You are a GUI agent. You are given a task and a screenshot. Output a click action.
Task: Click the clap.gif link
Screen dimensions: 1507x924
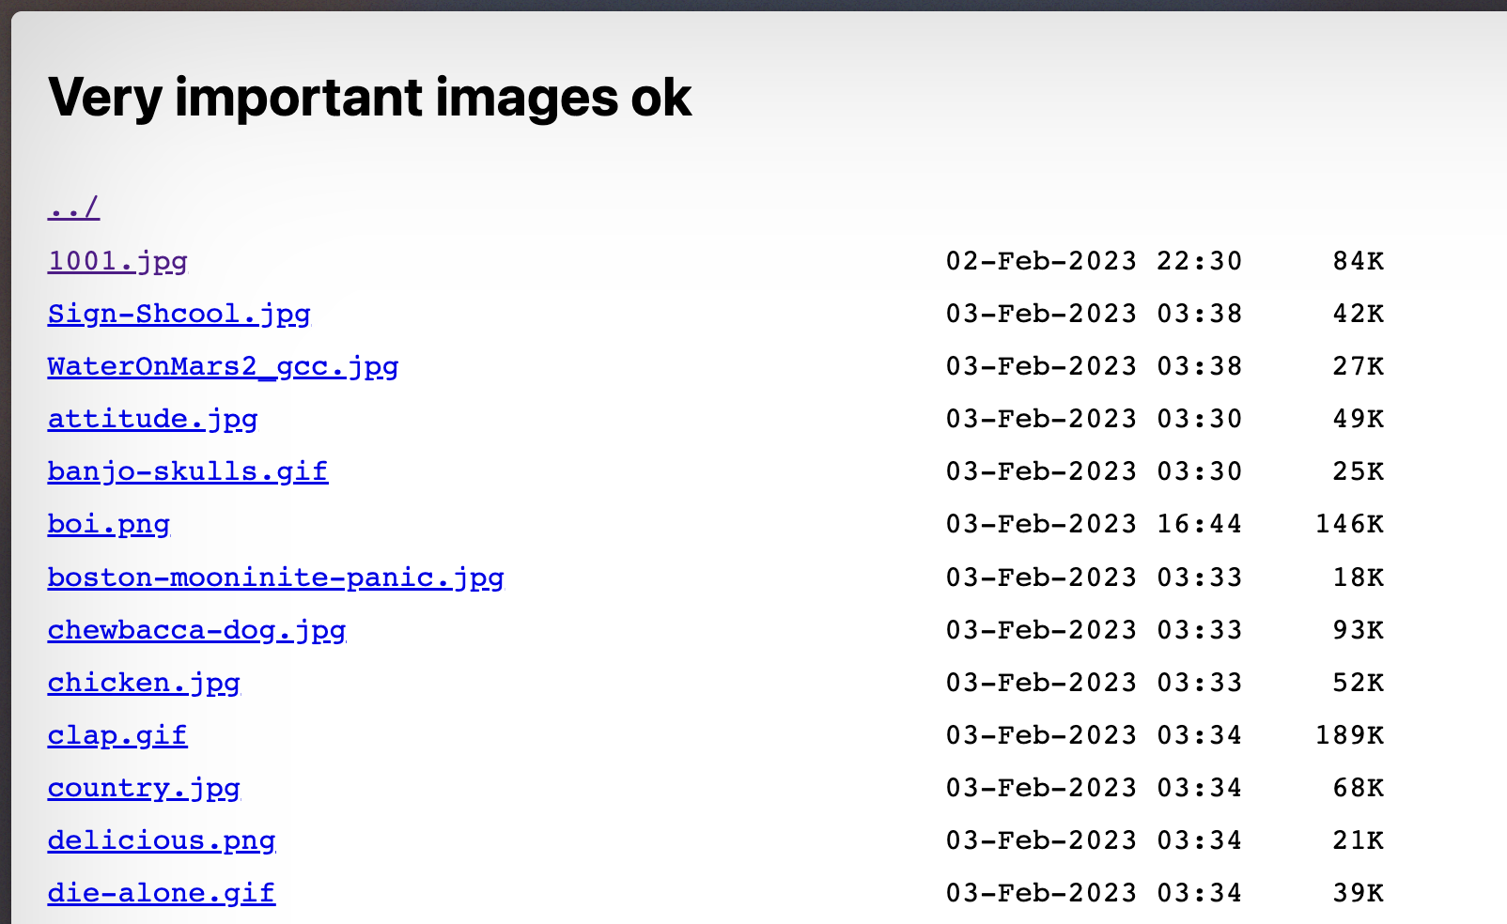117,734
